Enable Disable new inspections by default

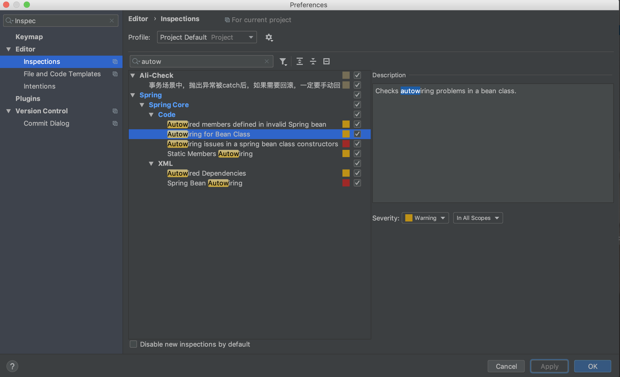[x=133, y=344]
